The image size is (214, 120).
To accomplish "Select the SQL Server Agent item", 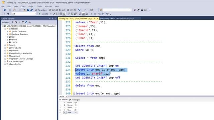I will click(x=16, y=61).
